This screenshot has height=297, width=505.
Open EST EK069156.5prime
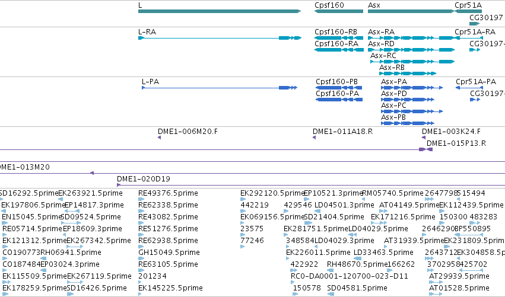coord(272,217)
